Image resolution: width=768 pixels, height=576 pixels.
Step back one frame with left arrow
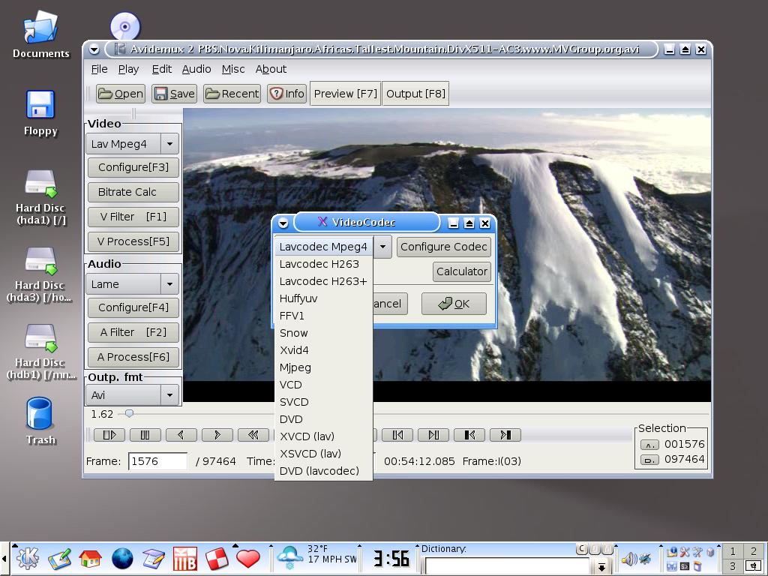coord(181,435)
